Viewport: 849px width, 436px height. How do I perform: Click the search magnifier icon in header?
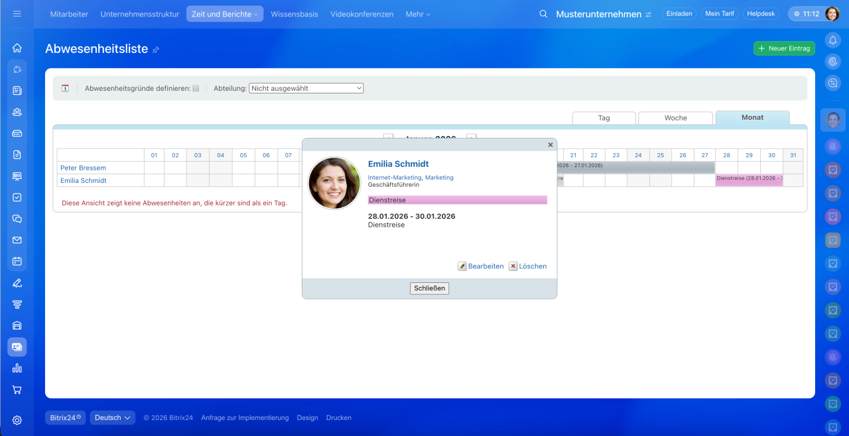click(x=543, y=14)
